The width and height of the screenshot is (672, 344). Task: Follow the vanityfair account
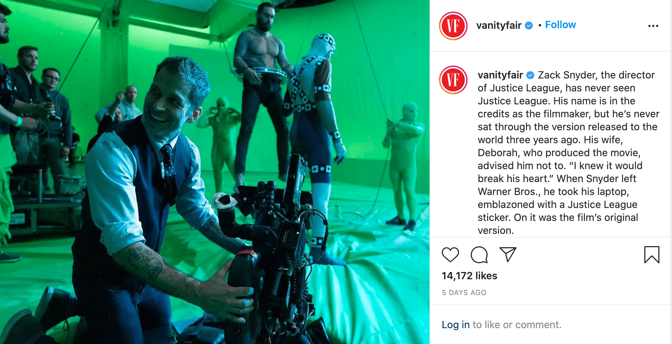(560, 25)
